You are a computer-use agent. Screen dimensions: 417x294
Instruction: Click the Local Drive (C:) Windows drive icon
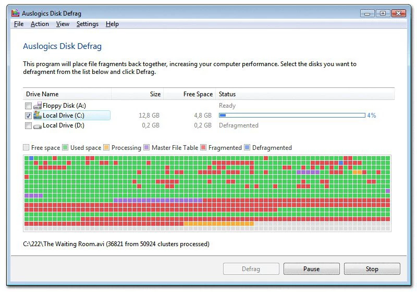tap(38, 115)
